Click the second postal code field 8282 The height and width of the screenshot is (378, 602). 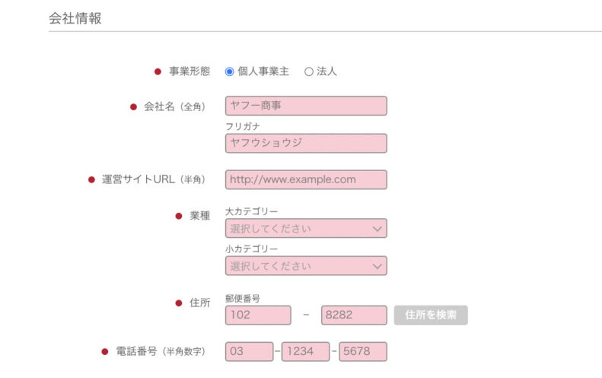pyautogui.click(x=354, y=315)
